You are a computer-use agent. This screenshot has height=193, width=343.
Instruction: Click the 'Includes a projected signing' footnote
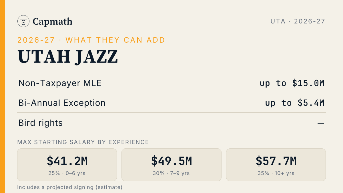click(70, 187)
